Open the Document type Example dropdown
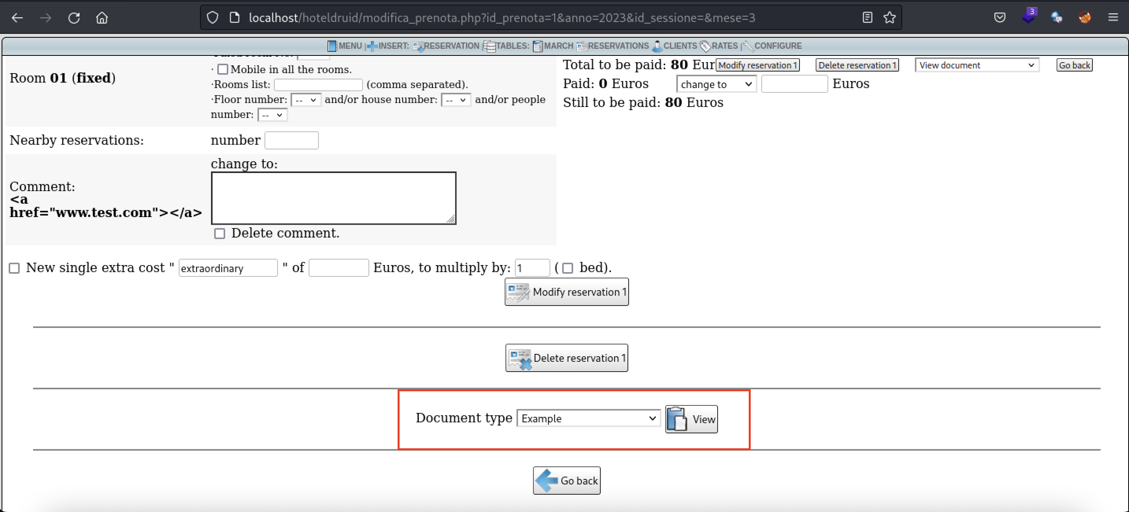The width and height of the screenshot is (1129, 512). pos(588,418)
